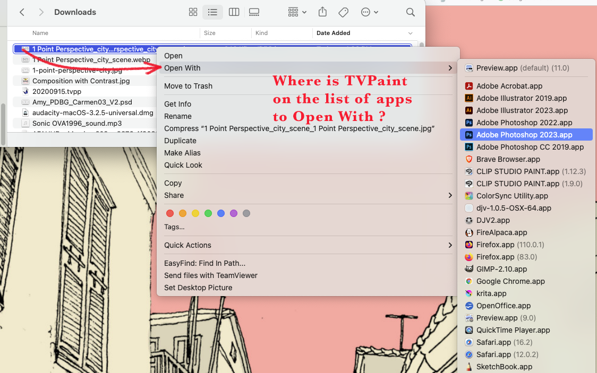
Task: Choose EasyFind: Find In Path...
Action: tap(205, 264)
